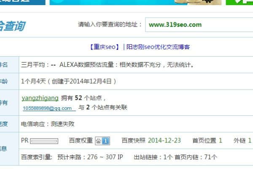253x169 pixels.
Task: Click the 52 sites count
Action: (78, 98)
